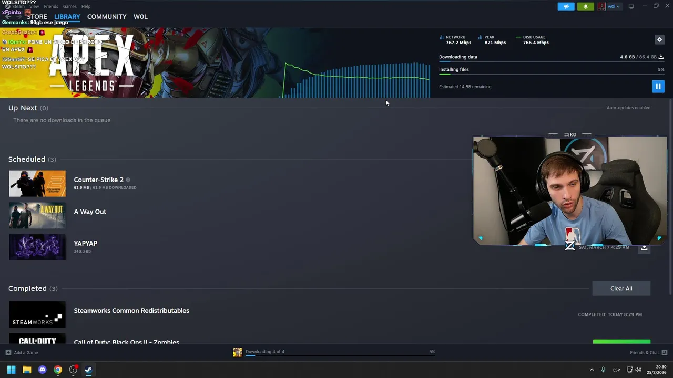Click the download arrow icon next to 86.4 GB
Image resolution: width=673 pixels, height=378 pixels.
coord(661,57)
